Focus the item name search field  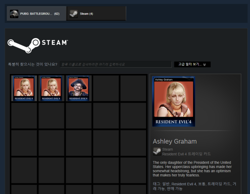116,64
